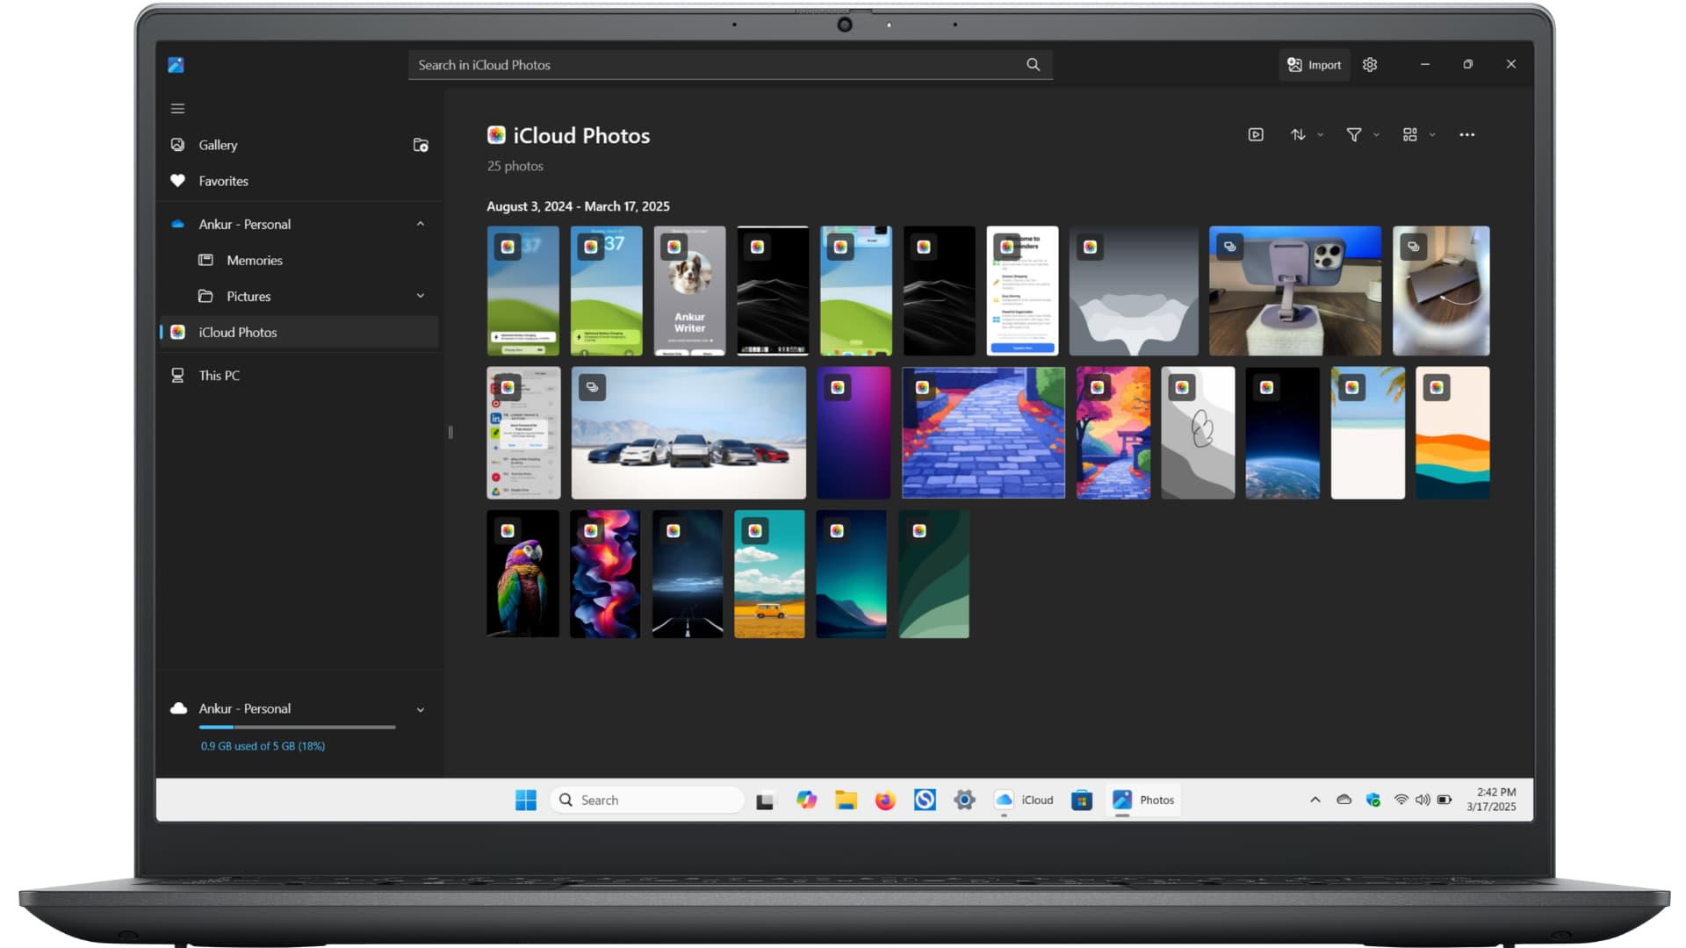Open the orange and teal waves wallpaper
The image size is (1686, 948).
point(1452,433)
